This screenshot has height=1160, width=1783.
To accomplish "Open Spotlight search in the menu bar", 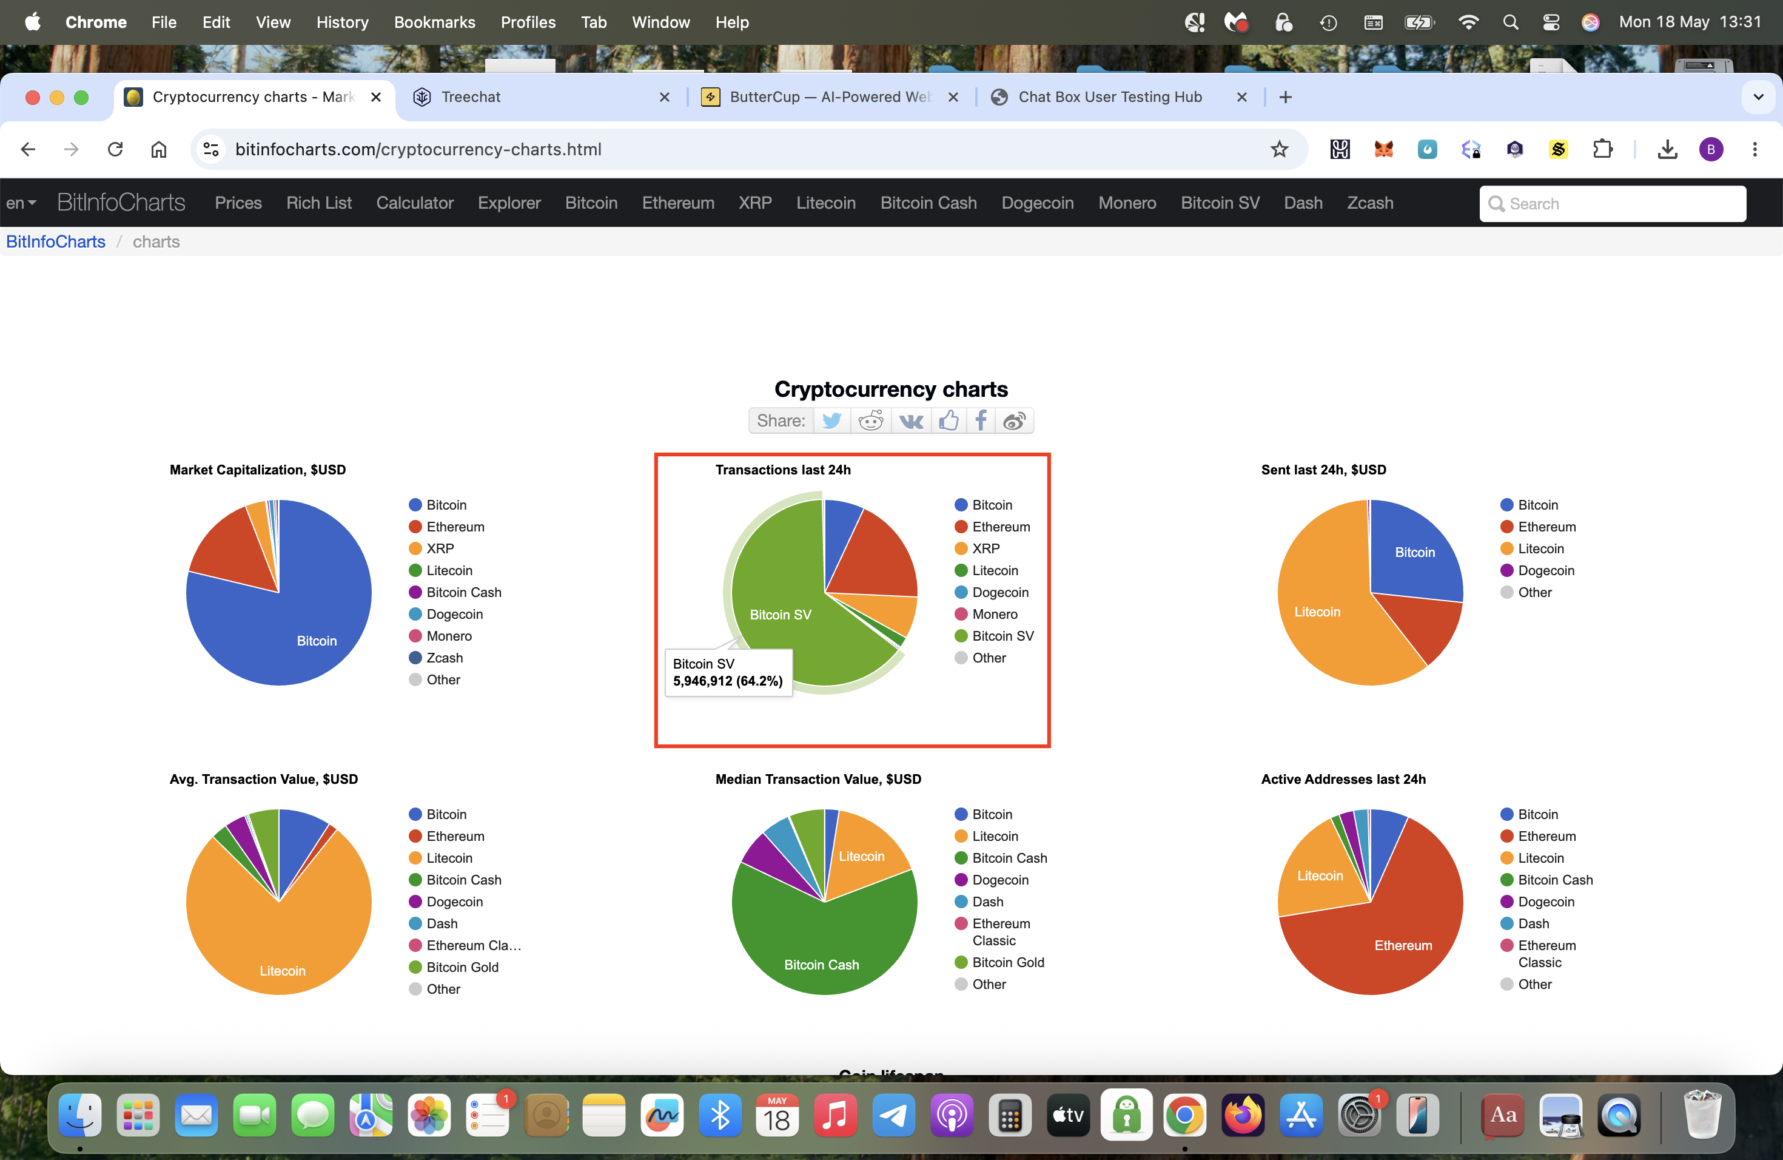I will tap(1510, 22).
